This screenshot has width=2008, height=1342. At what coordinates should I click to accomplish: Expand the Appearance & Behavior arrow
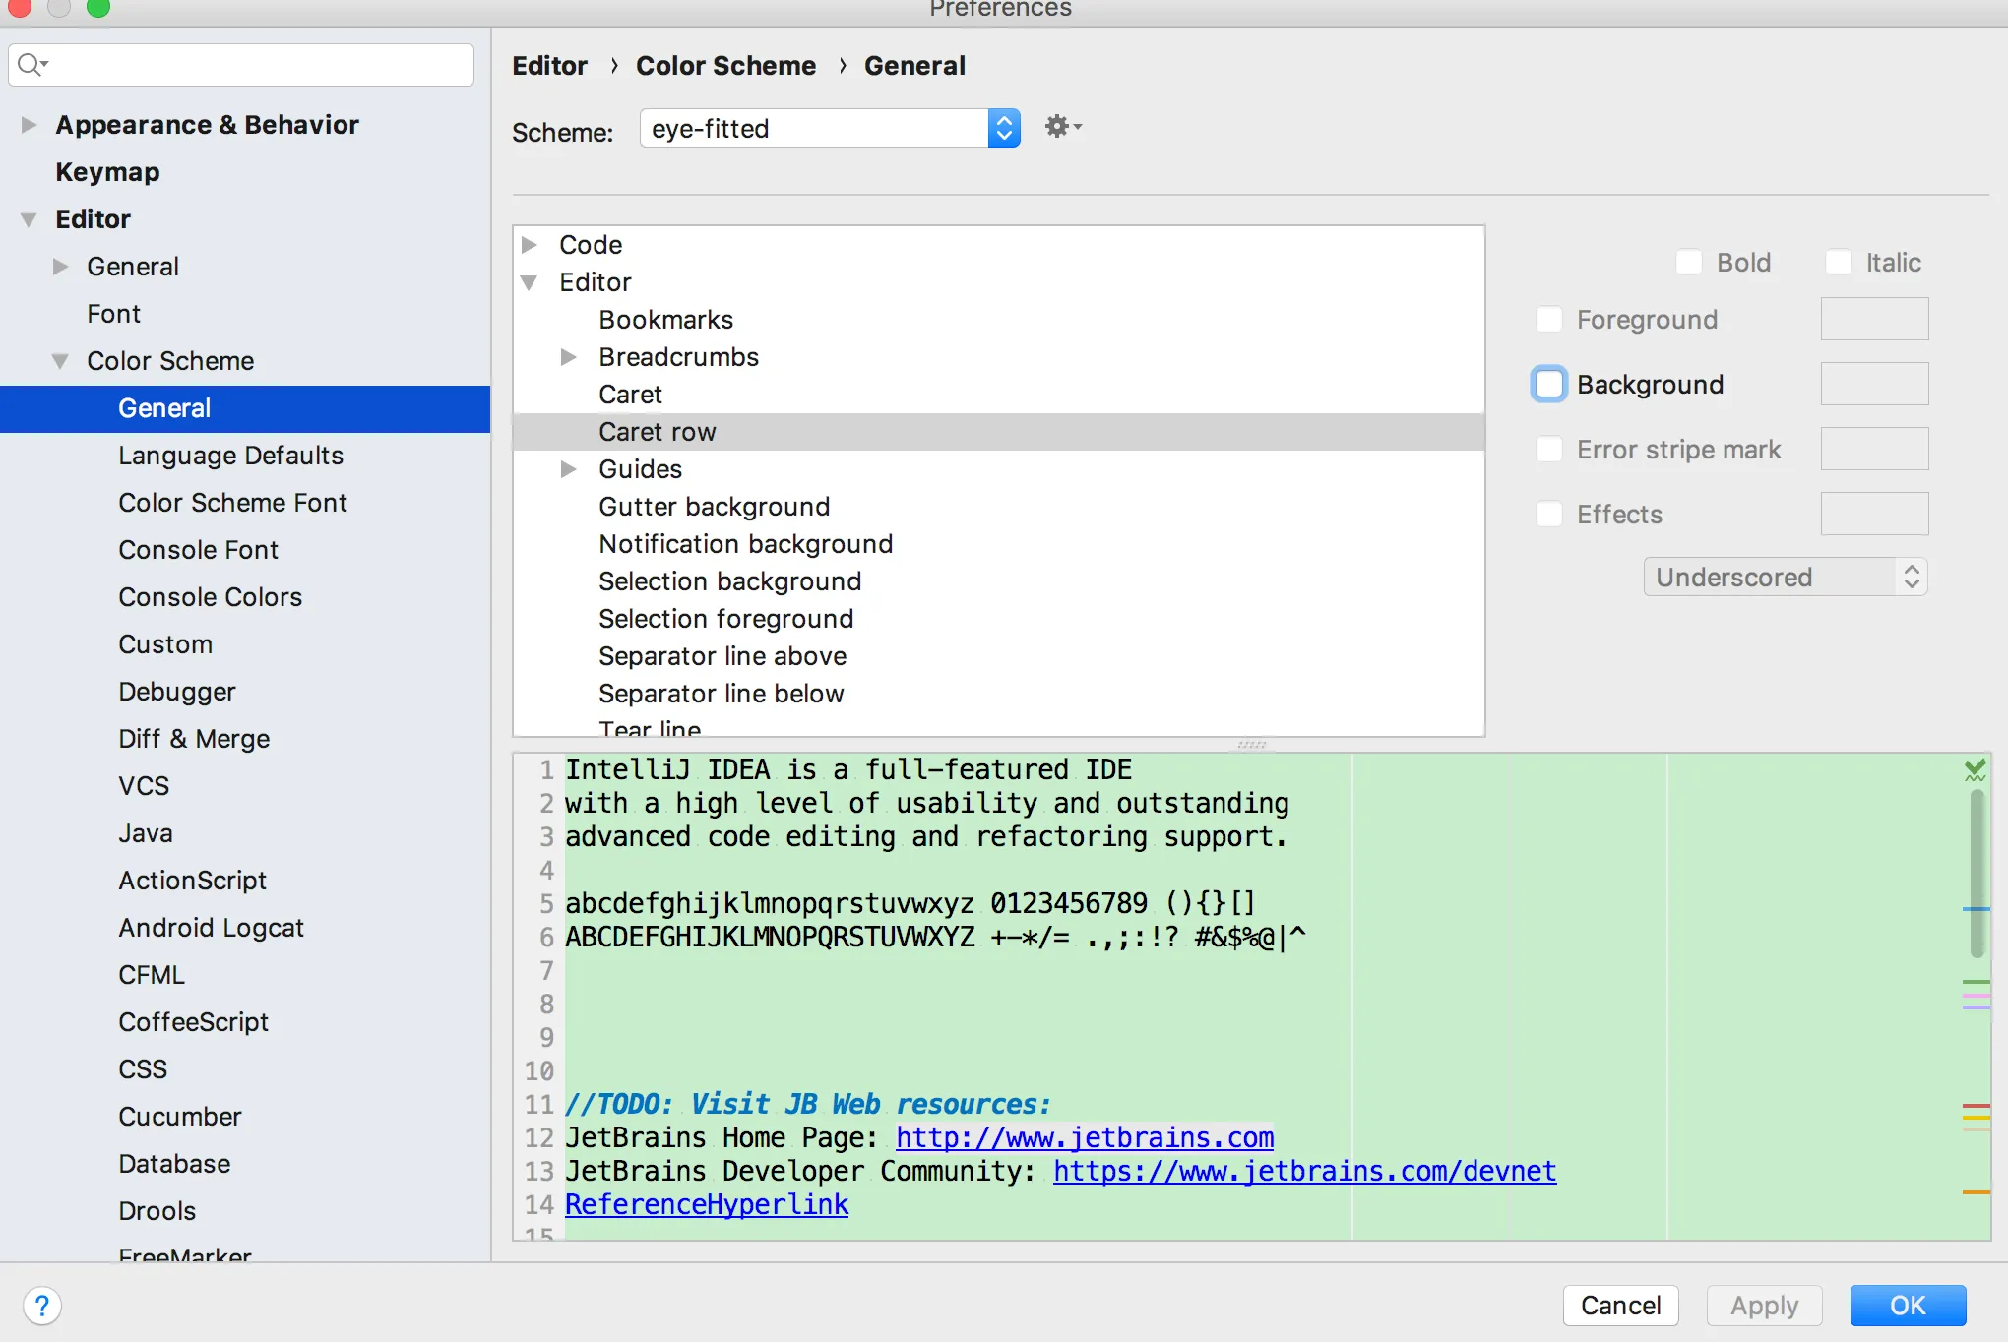point(30,125)
